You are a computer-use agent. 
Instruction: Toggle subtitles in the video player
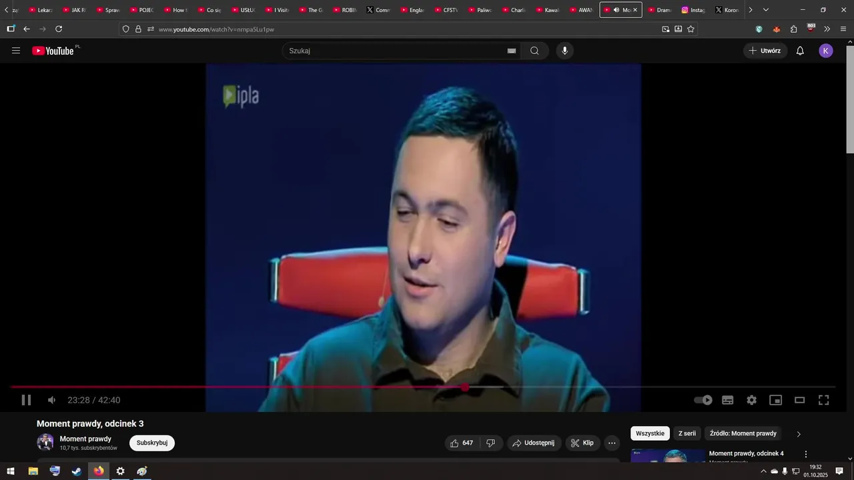(x=728, y=400)
